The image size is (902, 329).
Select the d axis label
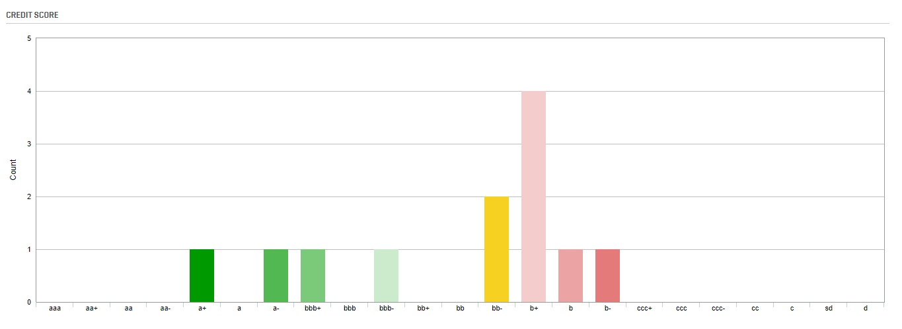(865, 308)
